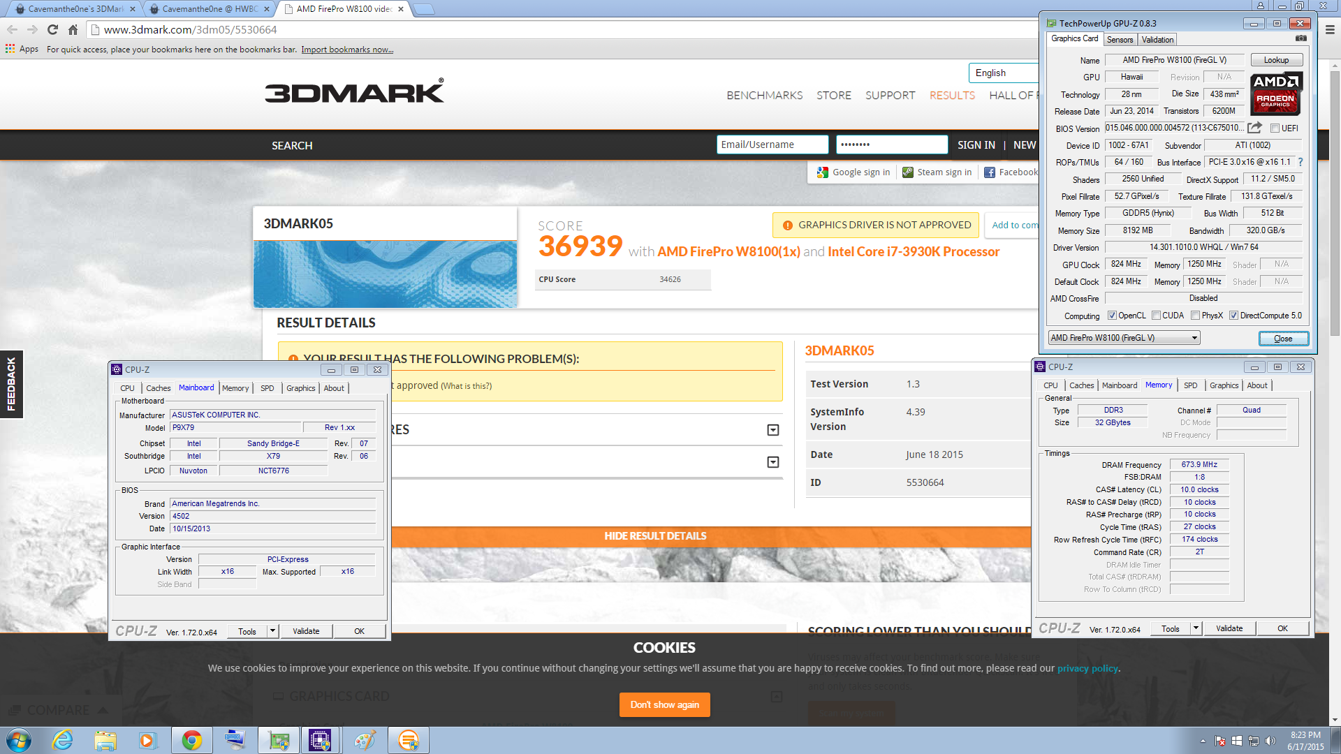
Task: Expand the COMPARE panel arrow
Action: (103, 710)
